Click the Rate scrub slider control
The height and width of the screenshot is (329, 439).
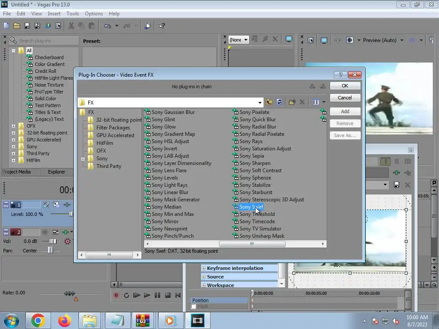[x=69, y=293]
